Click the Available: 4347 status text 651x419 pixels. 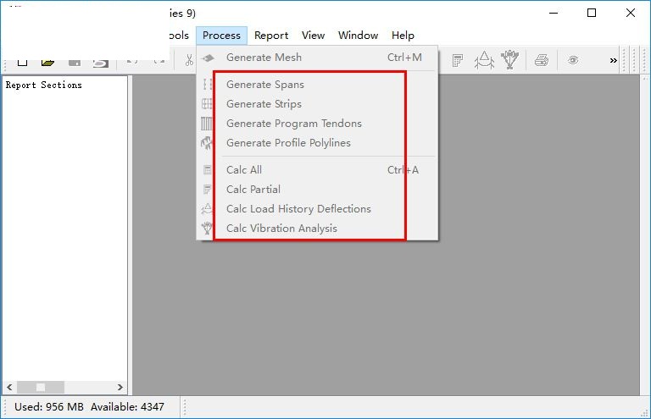point(127,407)
